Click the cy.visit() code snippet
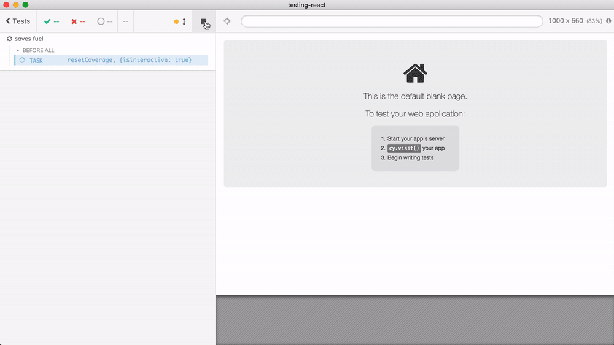Screen dimensions: 614x345 pyautogui.click(x=404, y=148)
